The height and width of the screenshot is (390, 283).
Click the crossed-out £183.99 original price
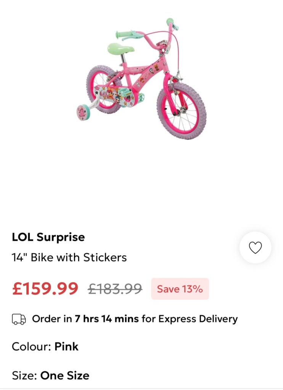(x=115, y=289)
